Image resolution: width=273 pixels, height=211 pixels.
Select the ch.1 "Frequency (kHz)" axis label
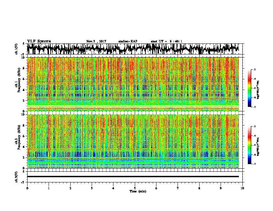(19, 80)
